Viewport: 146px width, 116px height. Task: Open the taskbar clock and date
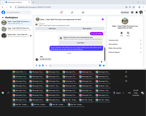[136, 93]
